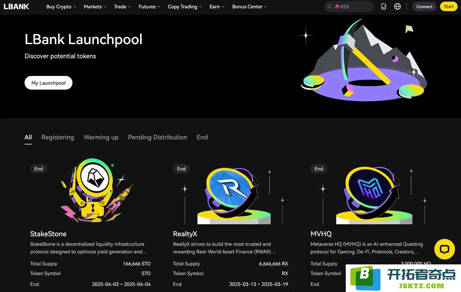The image size is (461, 292).
Task: Click the STO token symbol value
Action: tap(146, 274)
